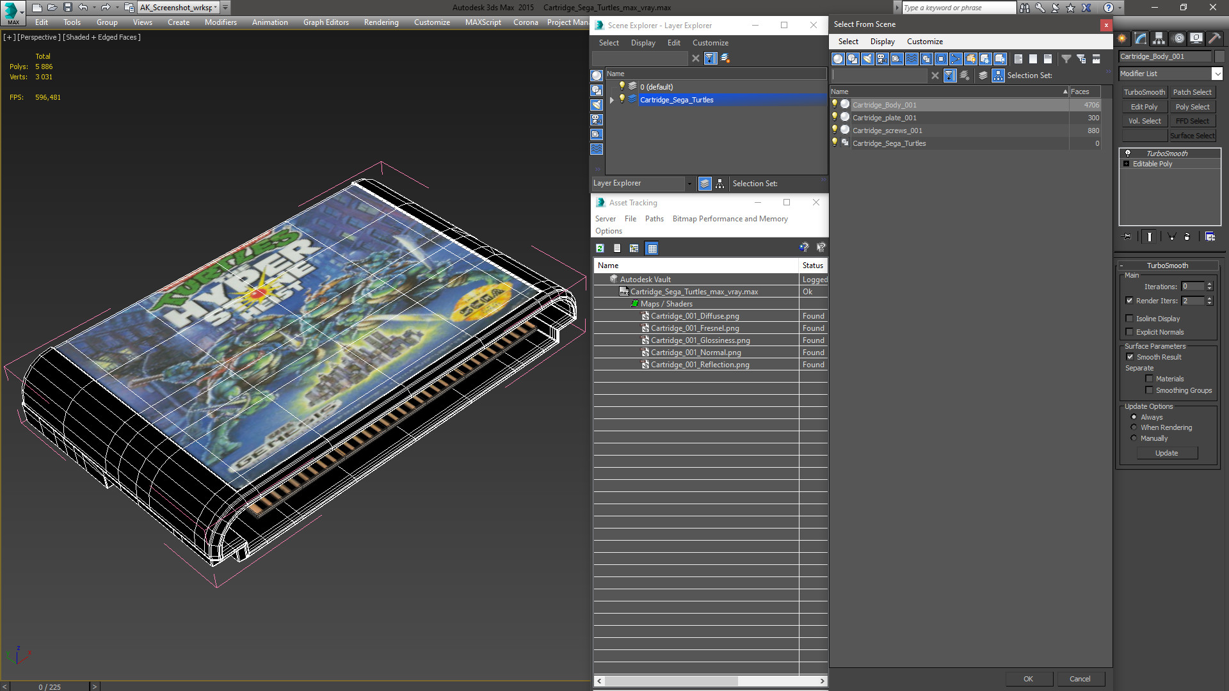Toggle Display Helpers filter in Select From Scene
This screenshot has width=1229, height=691.
tap(897, 59)
